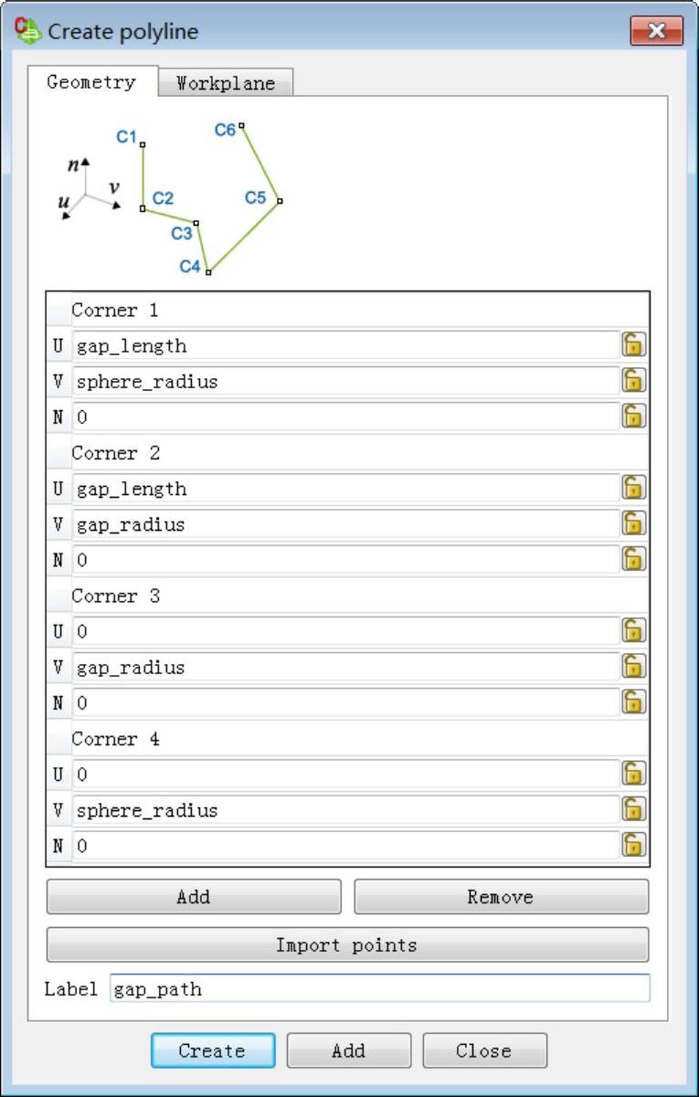Image resolution: width=699 pixels, height=1097 pixels.
Task: Click Corner 4 V field with sphere_radius
Action: 346,810
